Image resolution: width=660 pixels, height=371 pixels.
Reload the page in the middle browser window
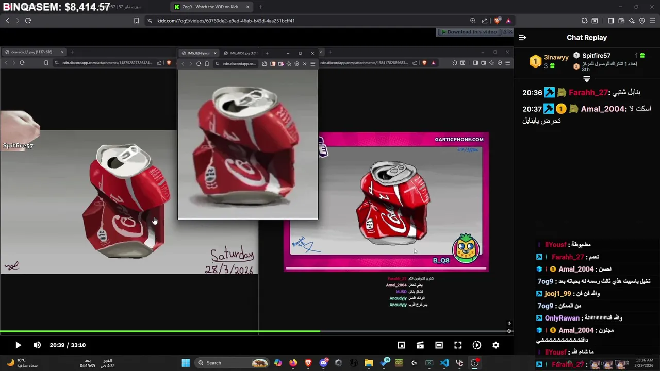coord(199,64)
